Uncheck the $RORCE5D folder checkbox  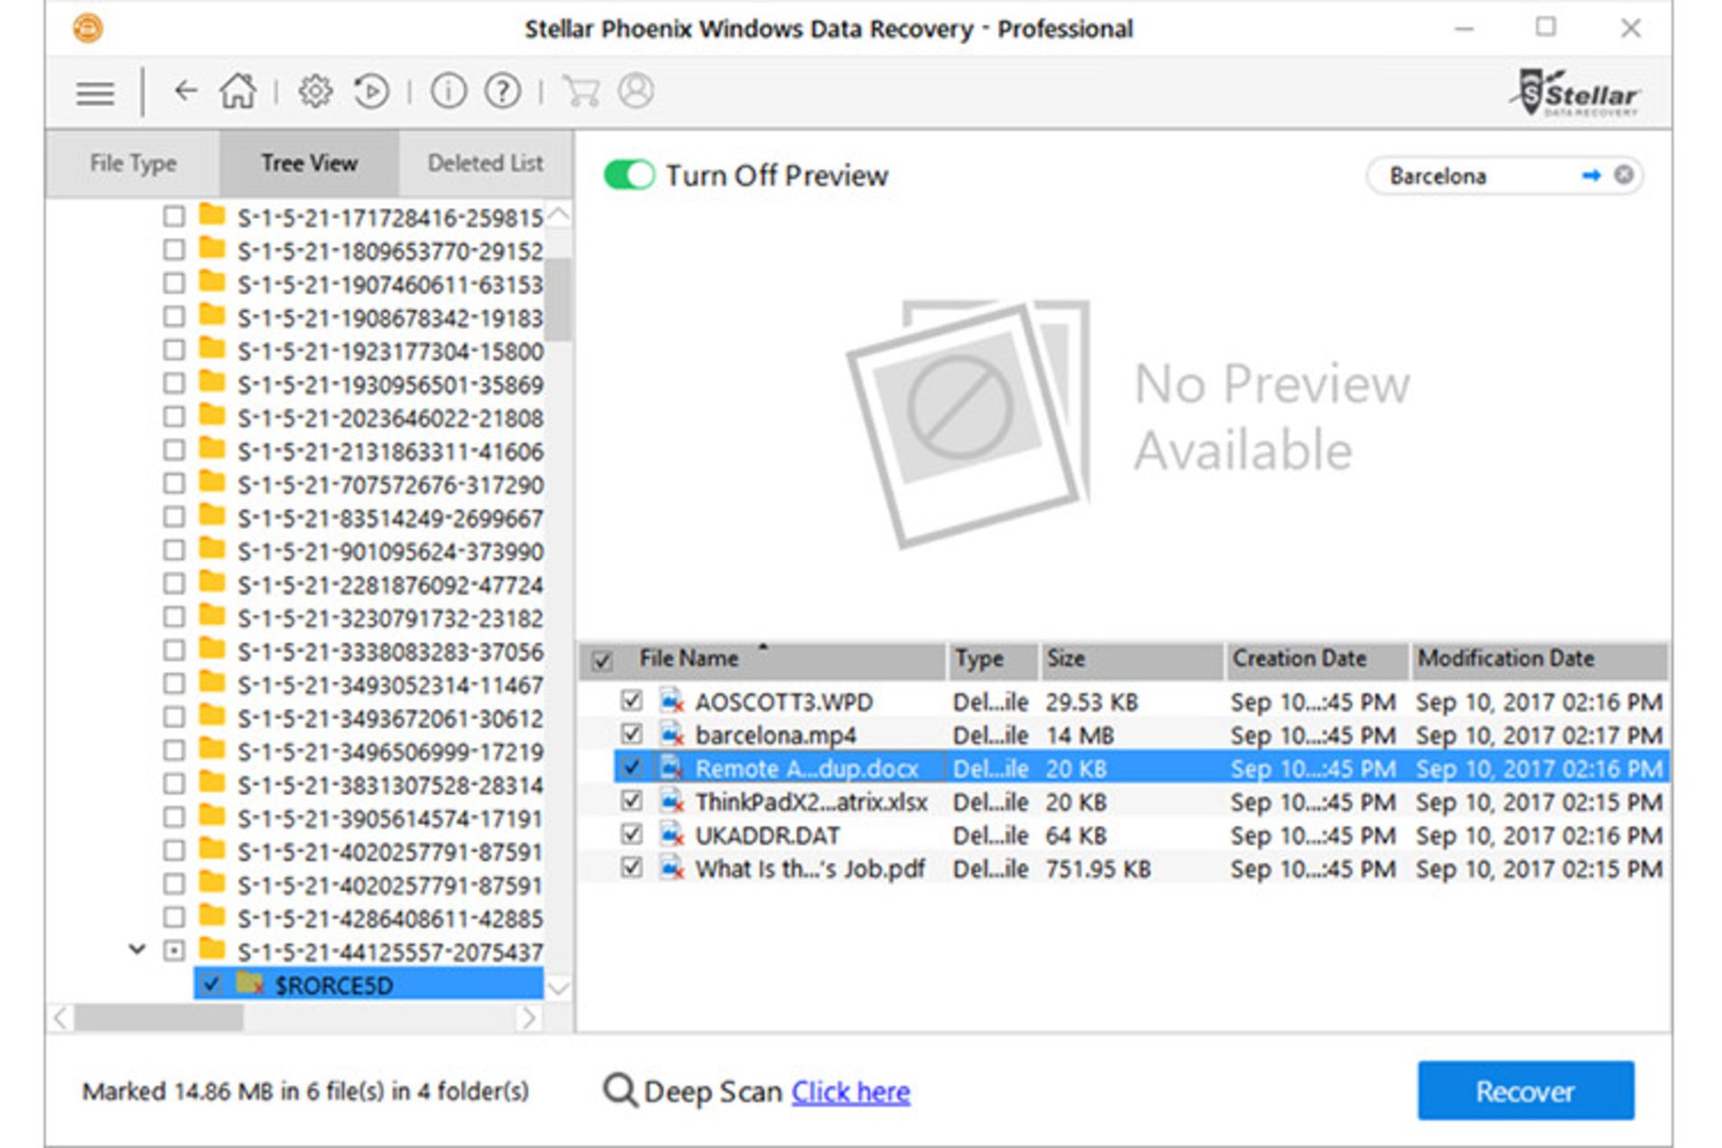pos(211,984)
